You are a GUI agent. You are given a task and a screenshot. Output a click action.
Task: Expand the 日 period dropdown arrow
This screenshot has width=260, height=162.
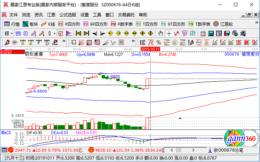coord(11,33)
